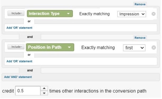This screenshot has width=162, height=99.
Task: Open the Interaction Type dimension dropdown
Action: pyautogui.click(x=50, y=13)
